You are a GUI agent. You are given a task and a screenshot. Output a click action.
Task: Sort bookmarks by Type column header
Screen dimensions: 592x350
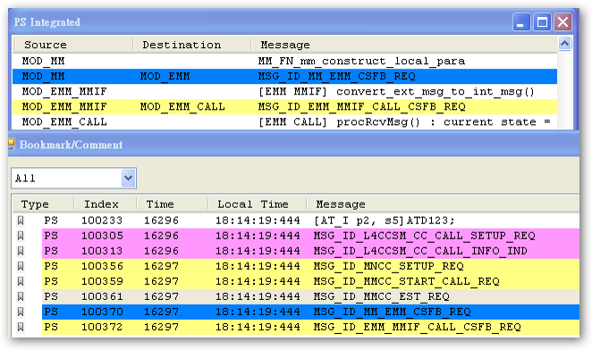44,204
